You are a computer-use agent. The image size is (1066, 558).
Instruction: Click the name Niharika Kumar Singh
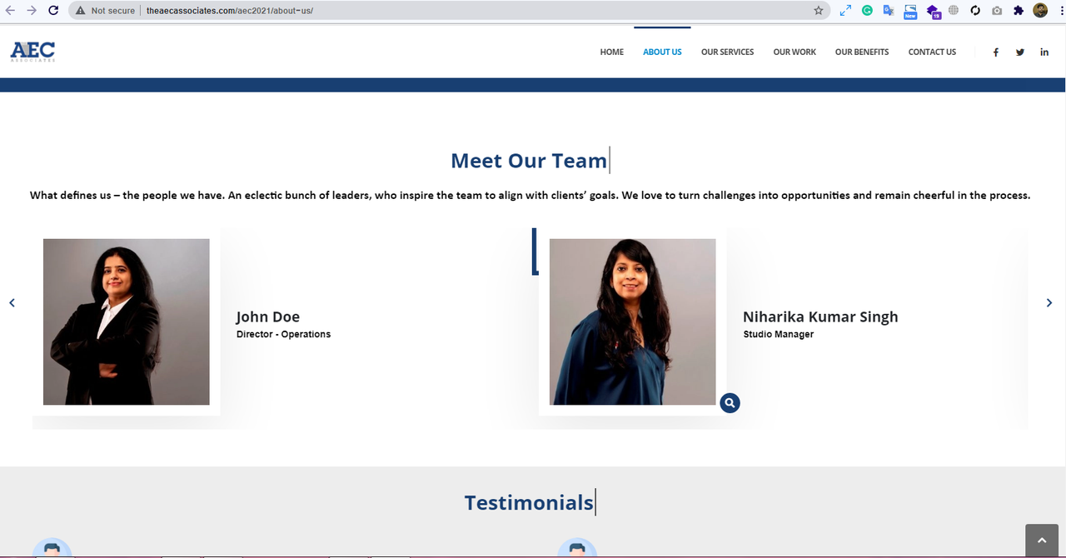820,316
